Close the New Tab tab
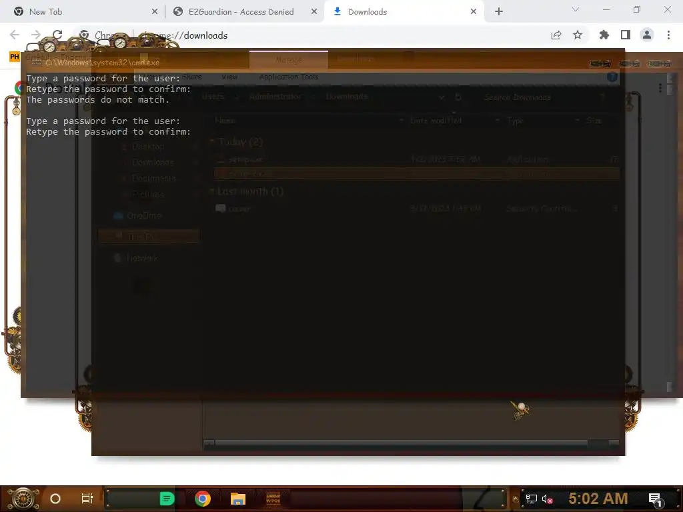Viewport: 683px width, 512px height. (155, 12)
